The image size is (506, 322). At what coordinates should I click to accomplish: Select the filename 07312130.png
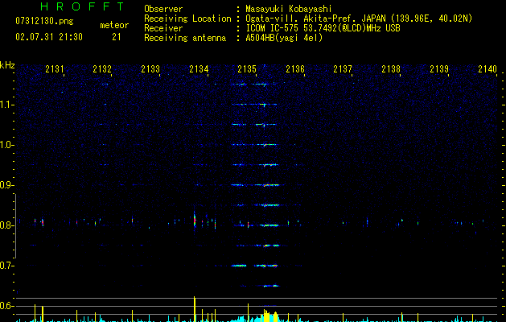(44, 21)
